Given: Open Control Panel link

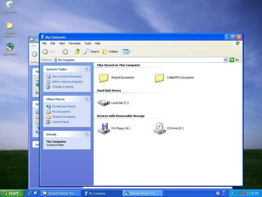Looking at the screenshot, I should (60, 122).
